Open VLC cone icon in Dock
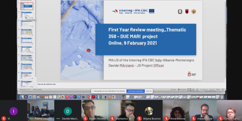This screenshot has width=242, height=121. click(x=110, y=97)
